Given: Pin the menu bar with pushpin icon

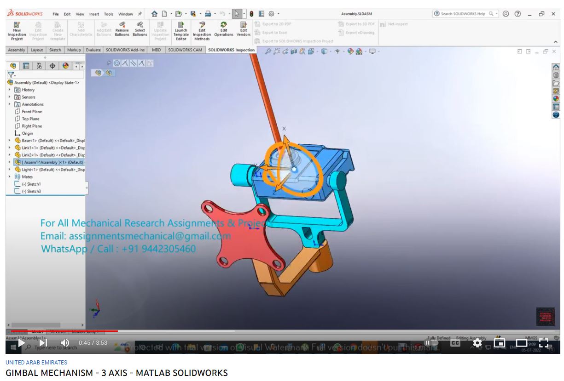Looking at the screenshot, I should pos(140,14).
